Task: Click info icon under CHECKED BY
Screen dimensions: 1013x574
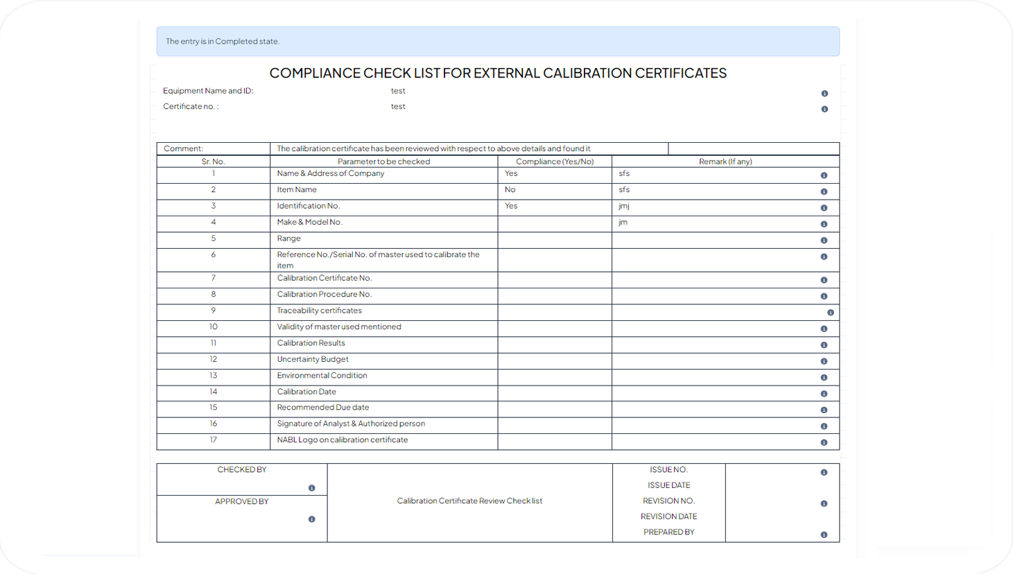Action: 311,488
